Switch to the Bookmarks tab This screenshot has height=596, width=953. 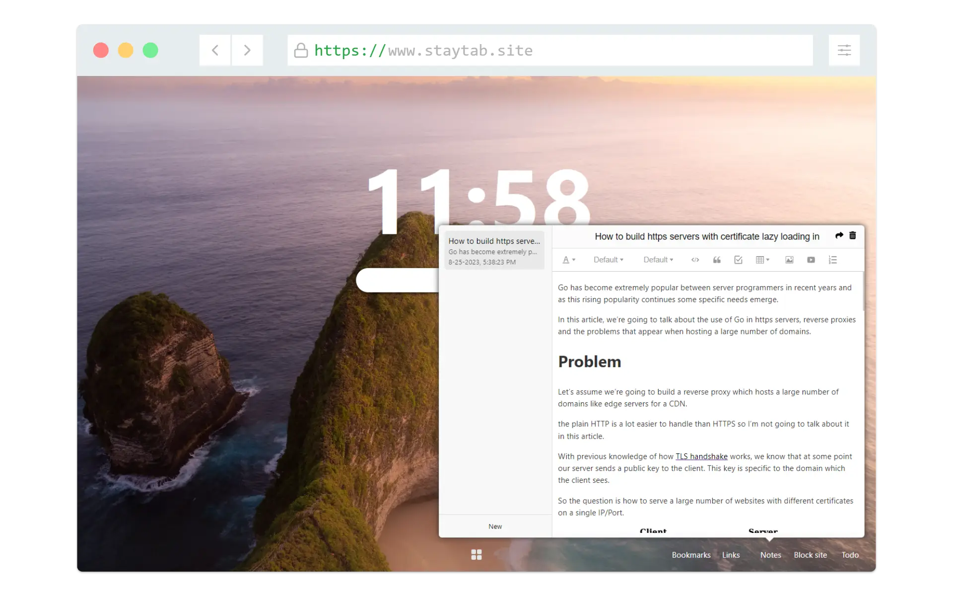pyautogui.click(x=691, y=555)
